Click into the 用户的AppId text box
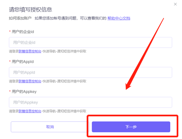 coord(91,72)
